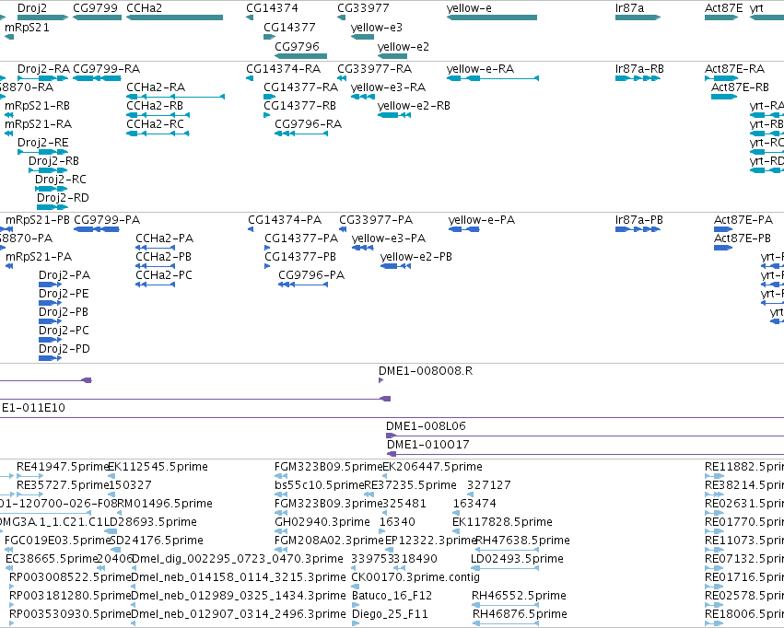This screenshot has height=628, width=784.
Task: Click transcript Act87E-RB
Action: tap(724, 97)
